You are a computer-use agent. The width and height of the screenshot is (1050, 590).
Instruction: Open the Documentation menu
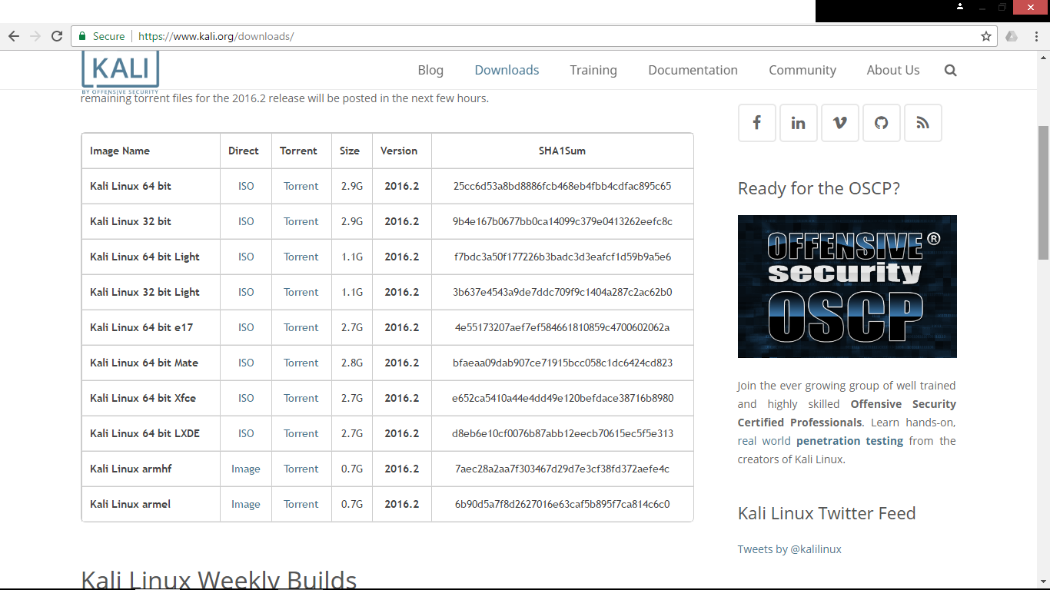click(x=693, y=70)
